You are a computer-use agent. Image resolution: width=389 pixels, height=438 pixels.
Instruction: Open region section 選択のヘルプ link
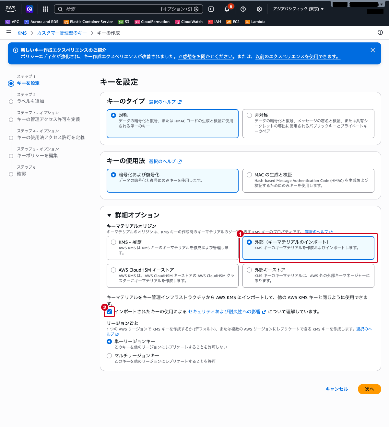point(364,329)
